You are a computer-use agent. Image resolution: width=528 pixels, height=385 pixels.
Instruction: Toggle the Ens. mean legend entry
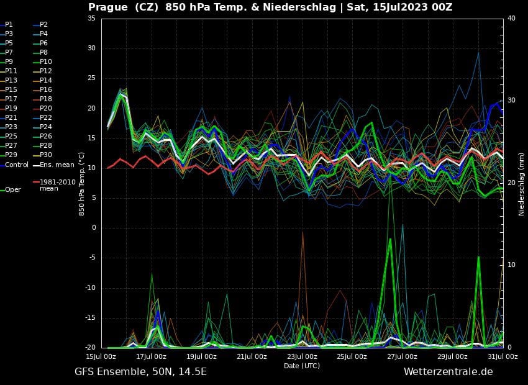(56, 165)
